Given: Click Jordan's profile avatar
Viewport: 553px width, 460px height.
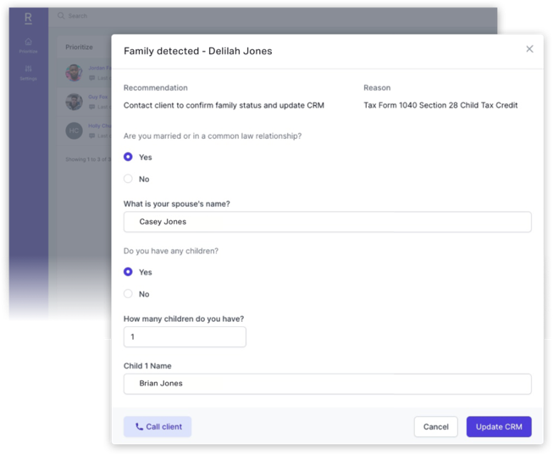Looking at the screenshot, I should pyautogui.click(x=74, y=73).
